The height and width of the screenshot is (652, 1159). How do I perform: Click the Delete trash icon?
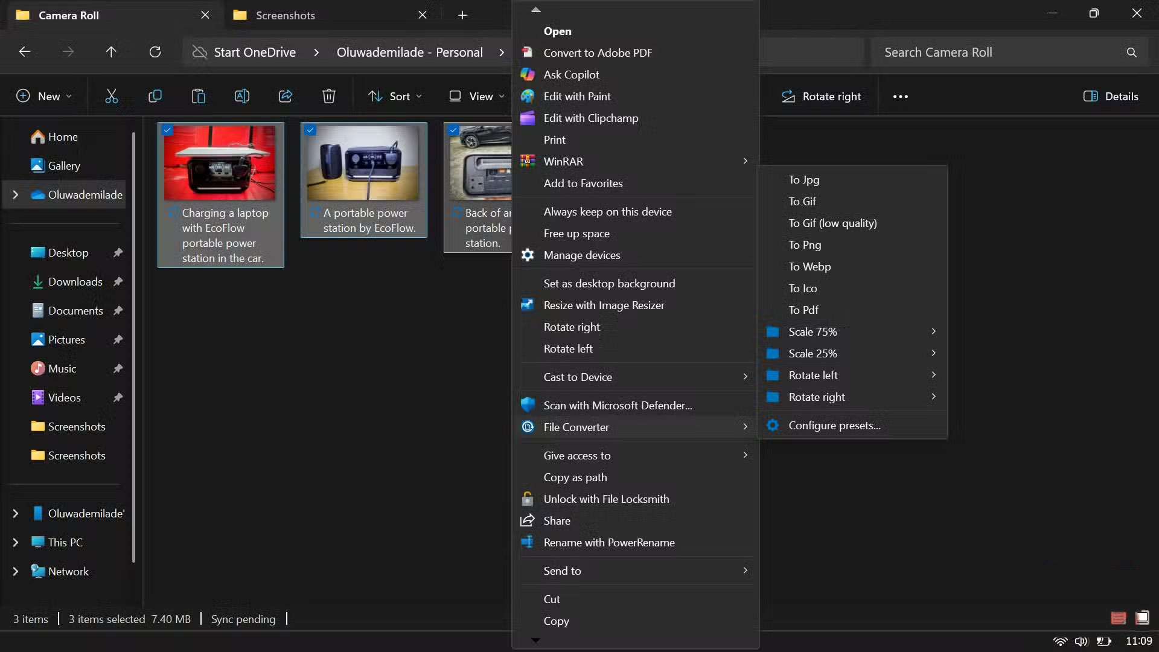click(x=328, y=97)
